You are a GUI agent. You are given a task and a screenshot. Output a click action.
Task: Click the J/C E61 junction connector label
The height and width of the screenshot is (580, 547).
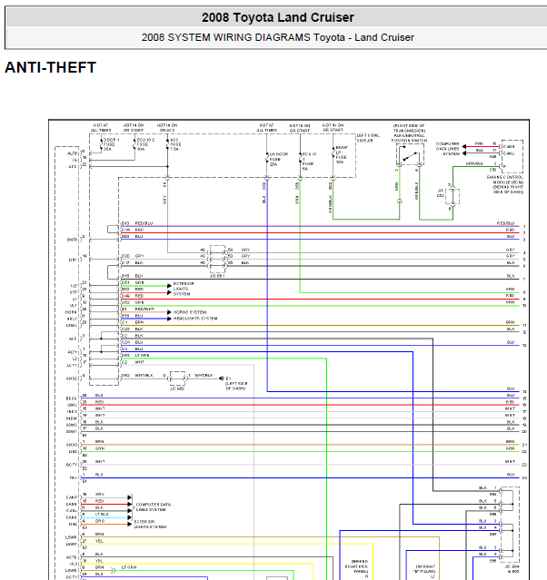[217, 276]
